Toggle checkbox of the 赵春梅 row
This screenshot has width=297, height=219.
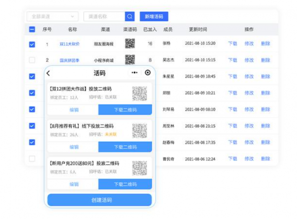click(32, 142)
